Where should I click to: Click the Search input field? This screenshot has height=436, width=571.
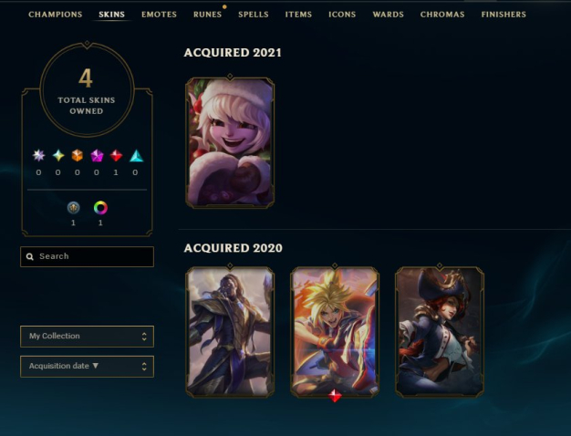coord(87,257)
